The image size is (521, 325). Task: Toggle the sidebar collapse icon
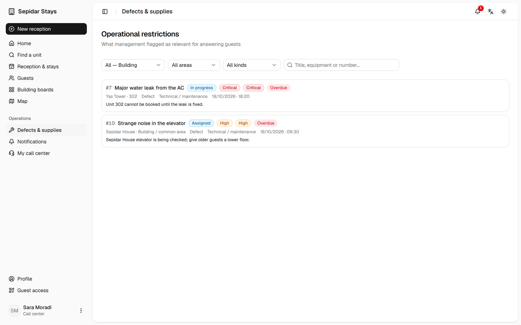coord(105,11)
